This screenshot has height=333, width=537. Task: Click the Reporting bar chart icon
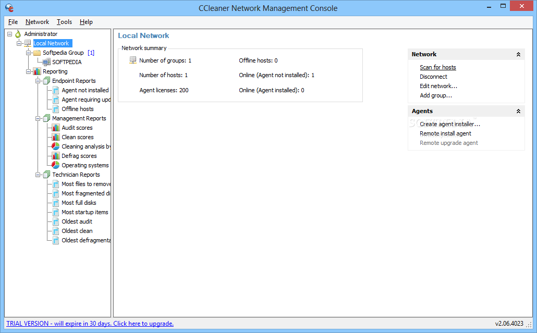pyautogui.click(x=37, y=71)
